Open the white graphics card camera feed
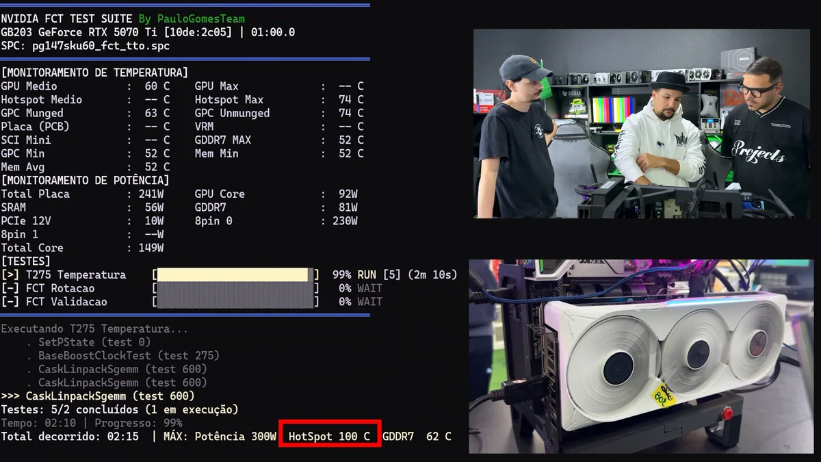The height and width of the screenshot is (462, 821). tap(640, 356)
